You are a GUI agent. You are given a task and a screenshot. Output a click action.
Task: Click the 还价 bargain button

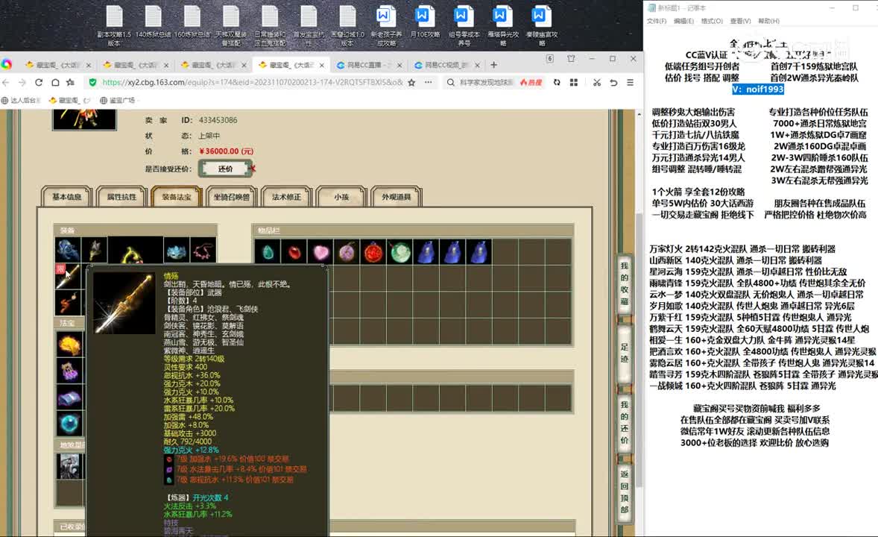click(x=225, y=169)
